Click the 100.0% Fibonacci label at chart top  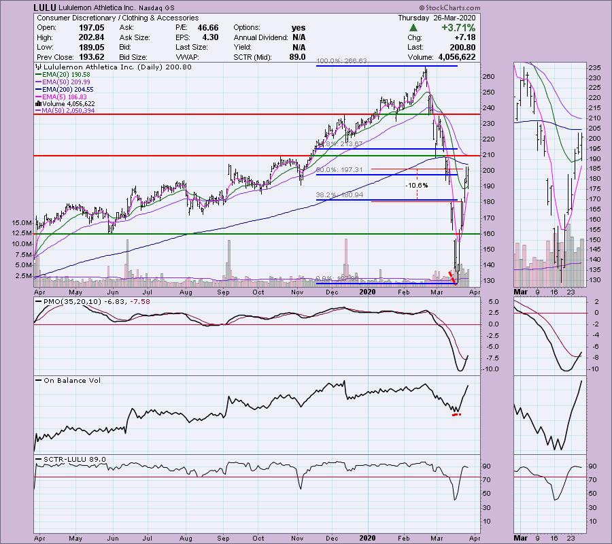[341, 61]
